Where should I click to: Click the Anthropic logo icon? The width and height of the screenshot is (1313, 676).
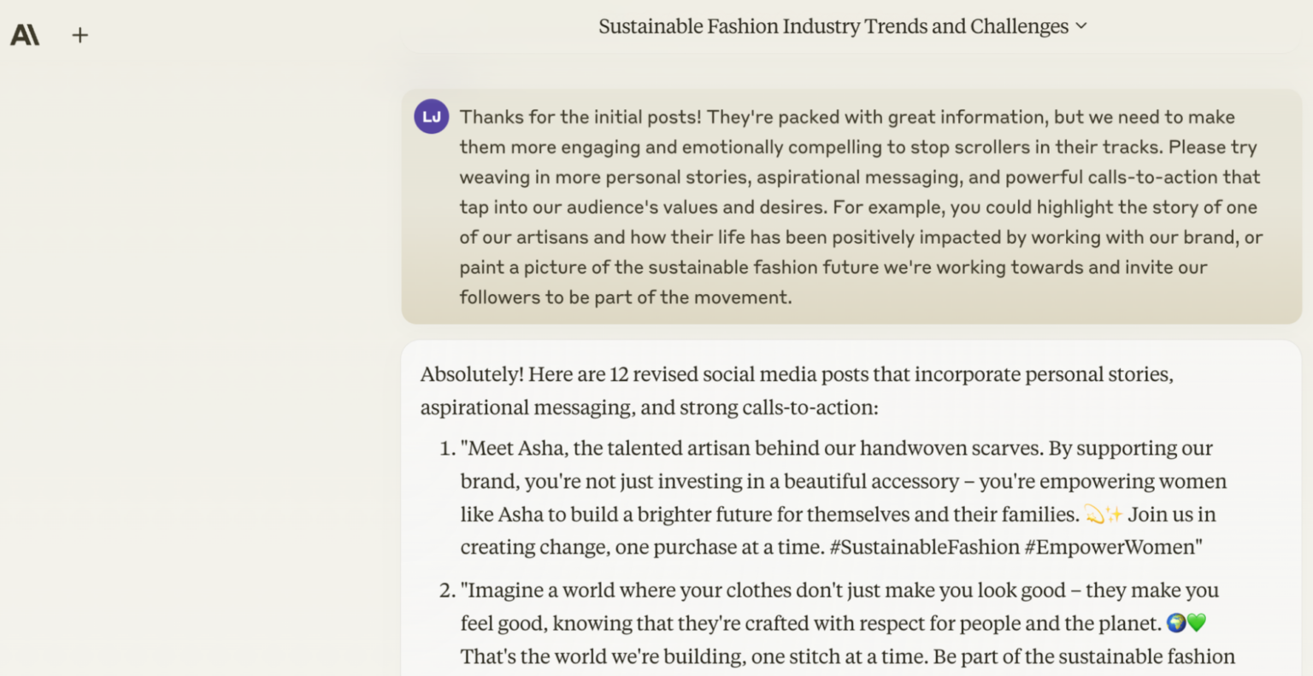click(25, 35)
